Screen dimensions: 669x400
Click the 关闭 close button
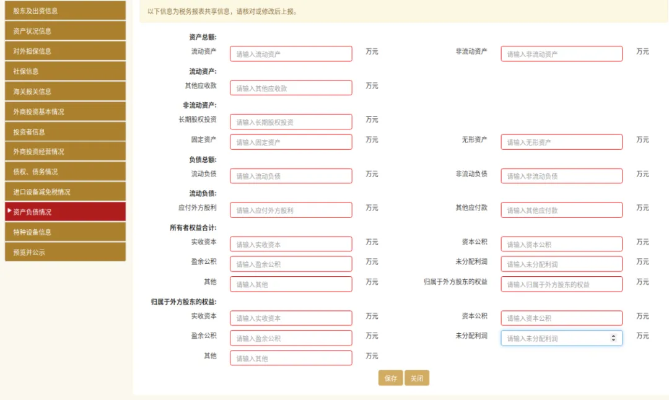click(x=417, y=378)
